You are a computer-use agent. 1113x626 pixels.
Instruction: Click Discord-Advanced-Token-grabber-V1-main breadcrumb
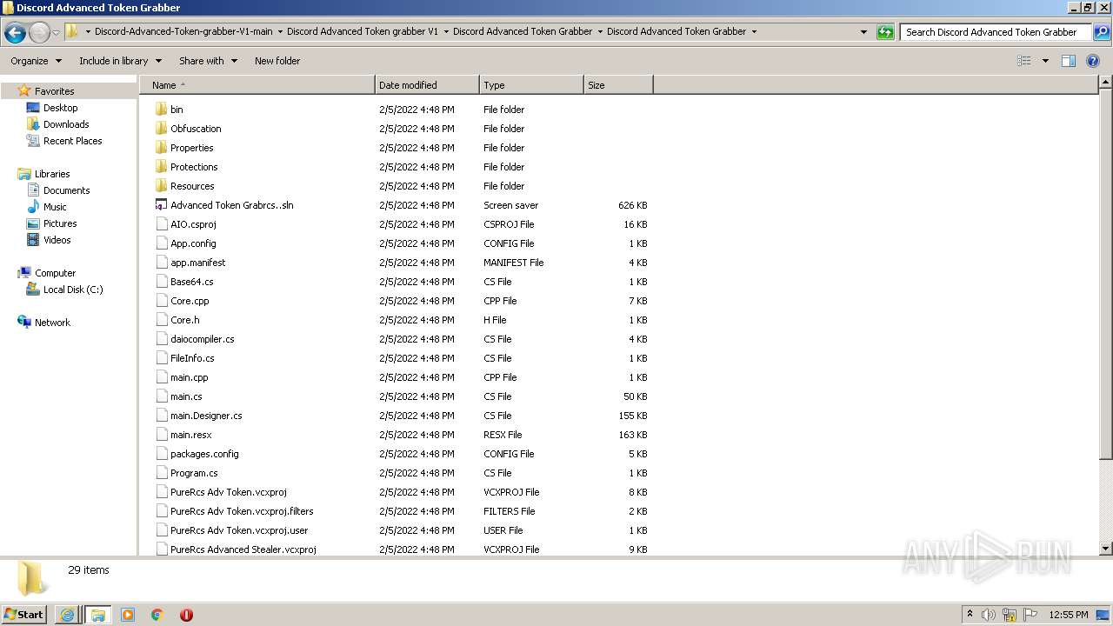point(183,31)
